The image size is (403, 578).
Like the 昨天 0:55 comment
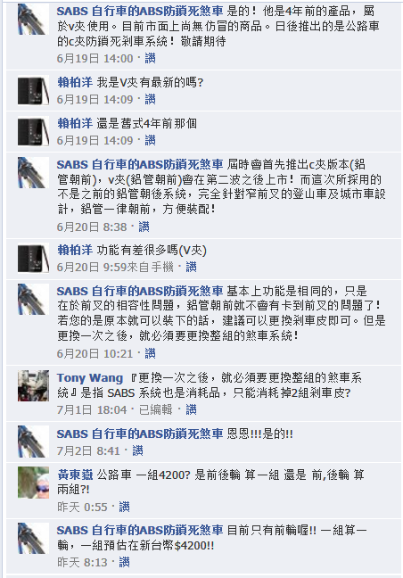[x=124, y=507]
